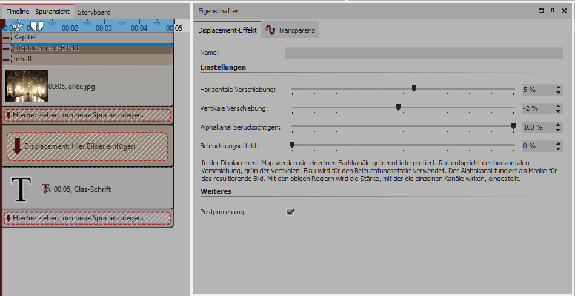Viewport: 575px width, 296px height.
Task: Increase Horizontale Verschiebung with up arrow
Action: tap(557, 87)
